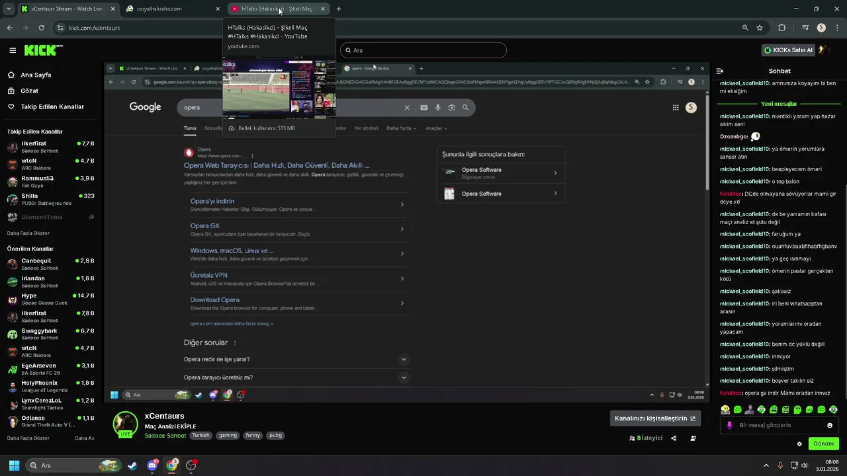Open Chrome from the taskbar

[x=172, y=465]
